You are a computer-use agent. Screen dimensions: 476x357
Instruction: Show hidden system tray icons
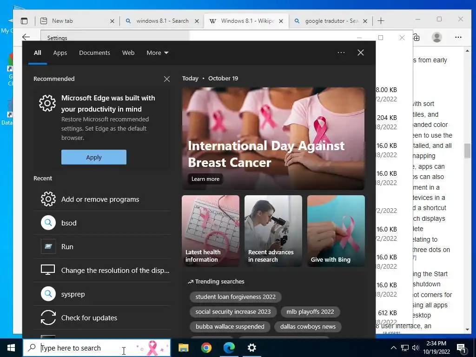coord(393,348)
